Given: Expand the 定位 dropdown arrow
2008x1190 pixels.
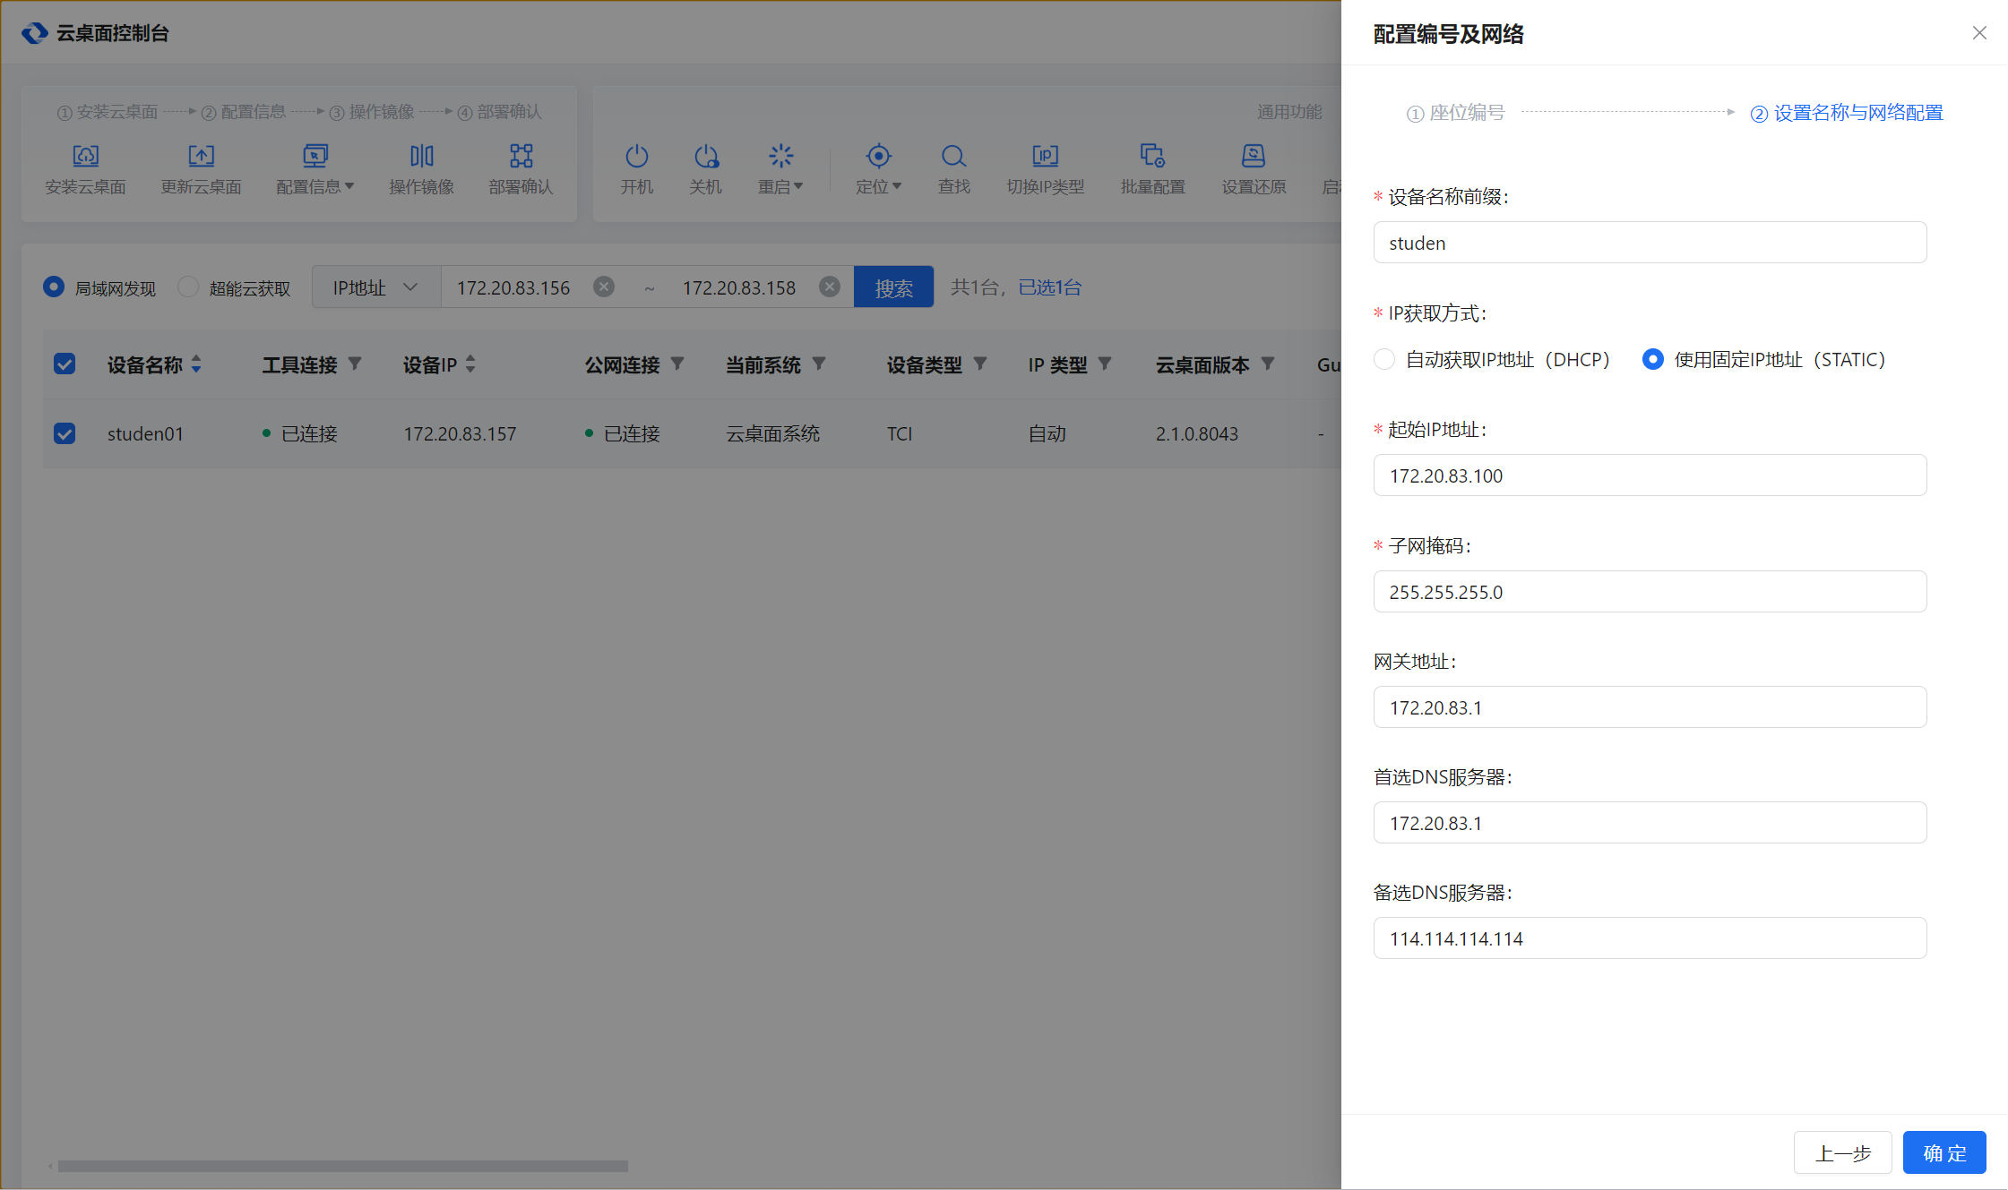Looking at the screenshot, I should pos(897,186).
